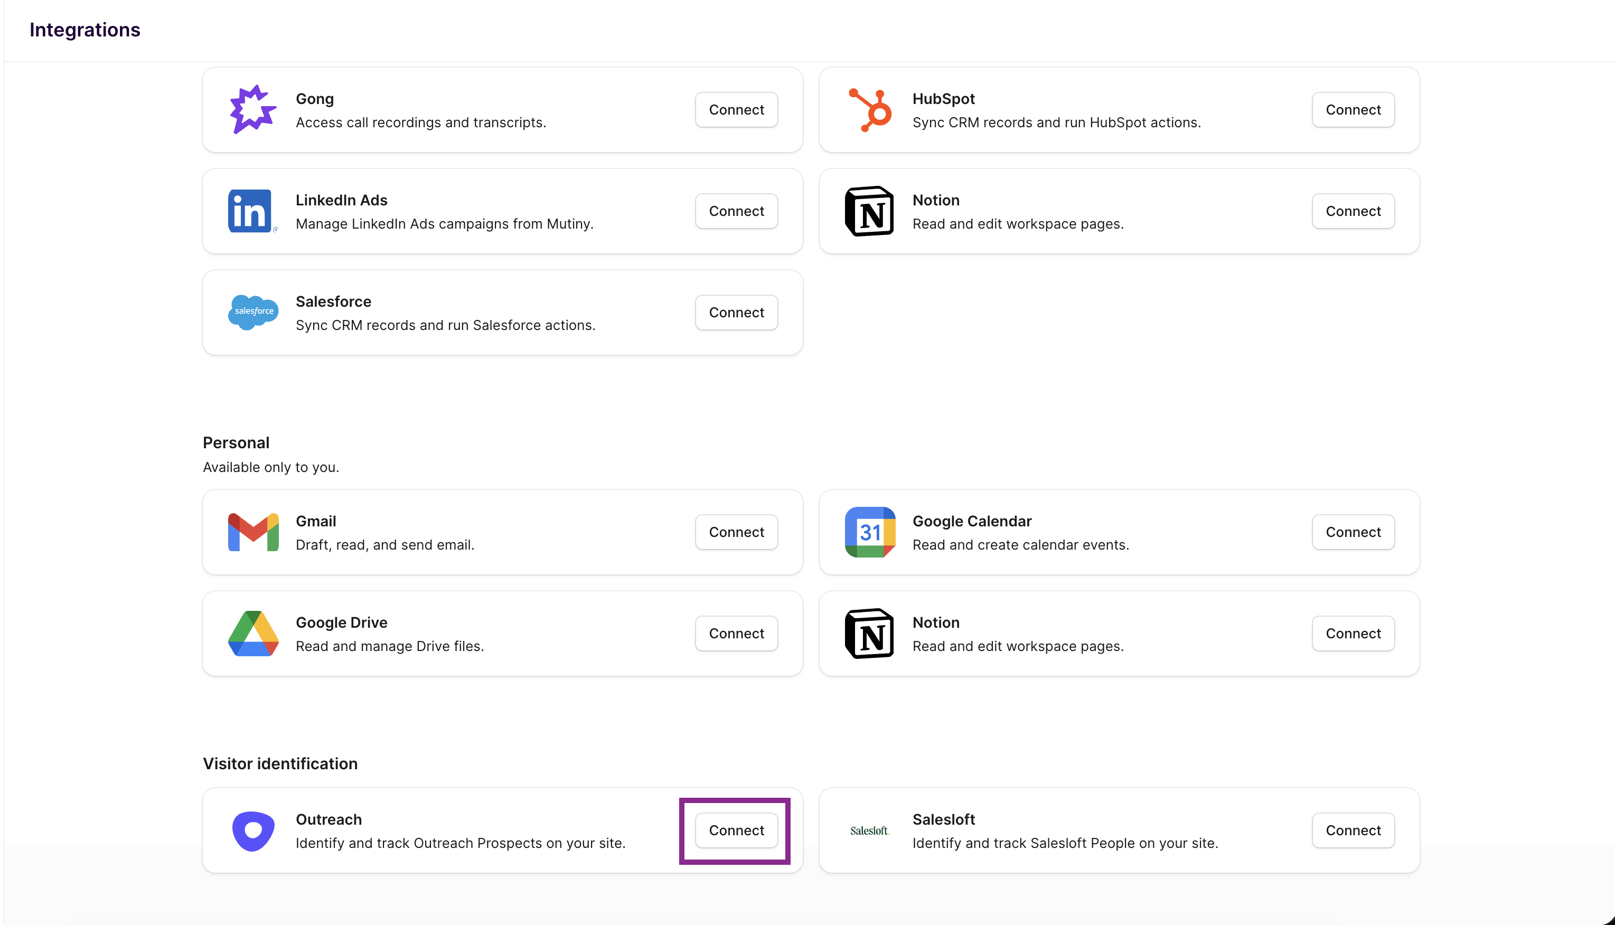This screenshot has height=925, width=1615.
Task: Click the Google Calendar title text
Action: 972,521
